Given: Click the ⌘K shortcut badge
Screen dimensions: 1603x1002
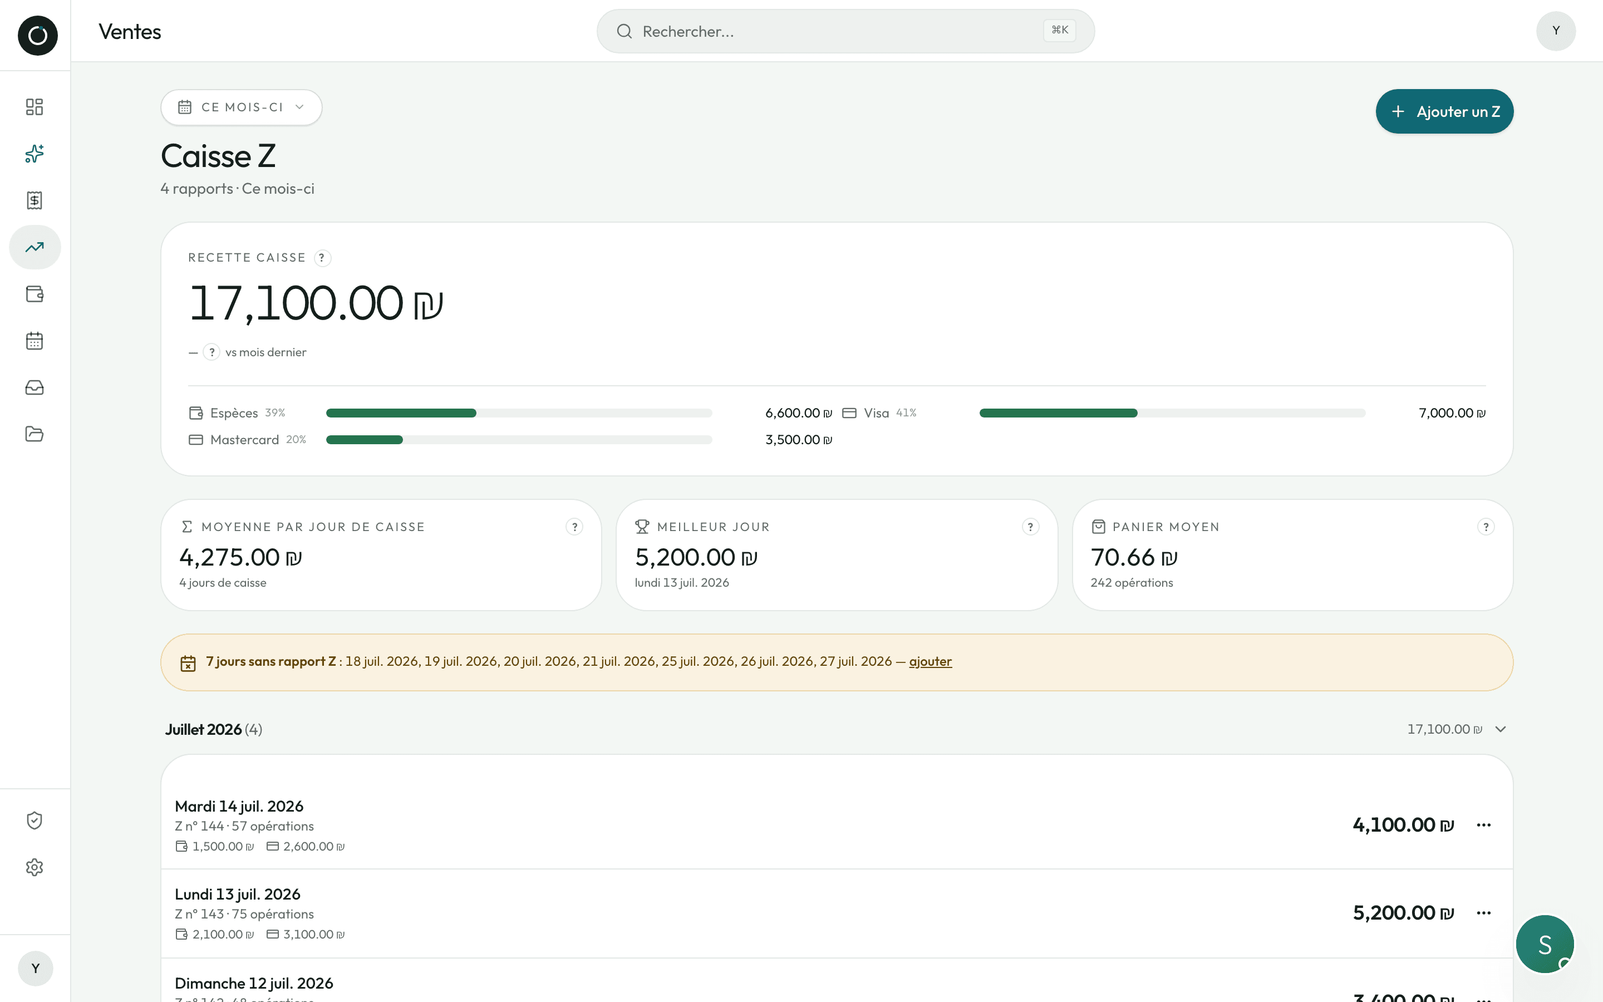Looking at the screenshot, I should point(1059,31).
